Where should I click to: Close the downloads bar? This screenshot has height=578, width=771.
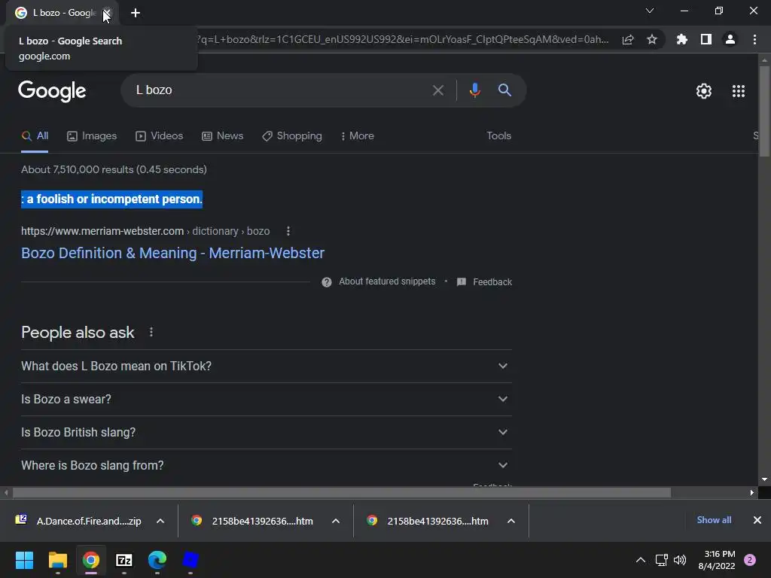pyautogui.click(x=757, y=520)
